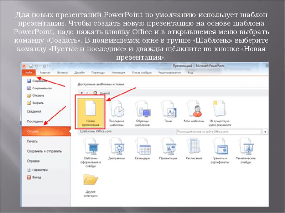Go to the Переходы ribbon tab
The image size is (285, 213).
point(98,73)
